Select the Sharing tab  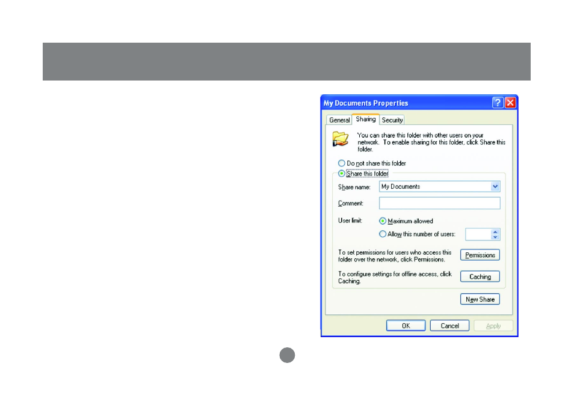pos(366,119)
